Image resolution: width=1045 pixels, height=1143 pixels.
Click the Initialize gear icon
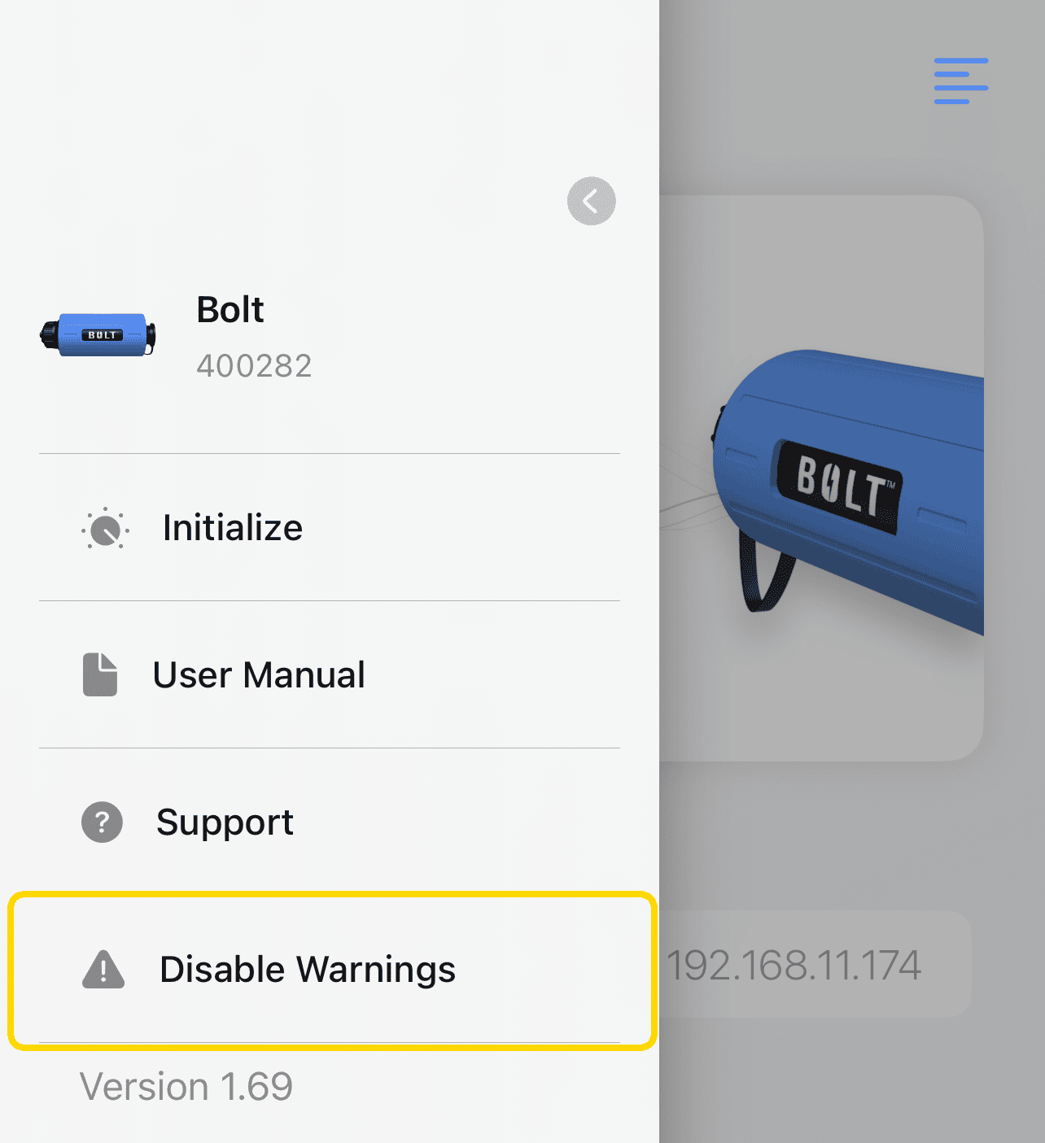(105, 529)
